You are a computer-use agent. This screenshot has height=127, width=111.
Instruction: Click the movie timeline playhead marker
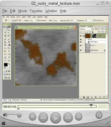pyautogui.click(x=91, y=105)
